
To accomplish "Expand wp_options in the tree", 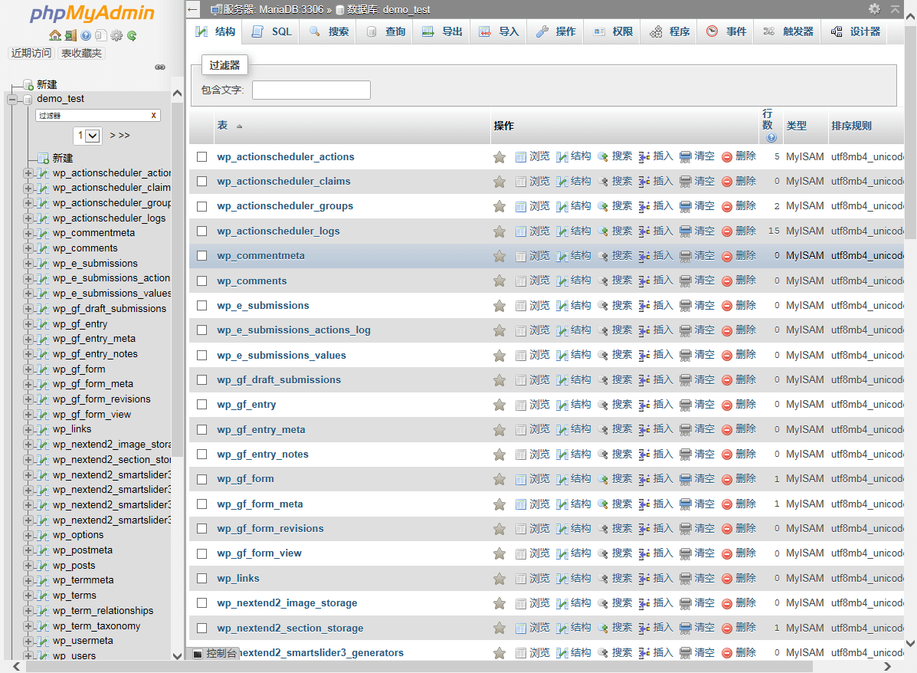I will pyautogui.click(x=28, y=536).
